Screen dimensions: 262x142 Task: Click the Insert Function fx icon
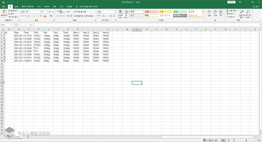tap(31, 25)
